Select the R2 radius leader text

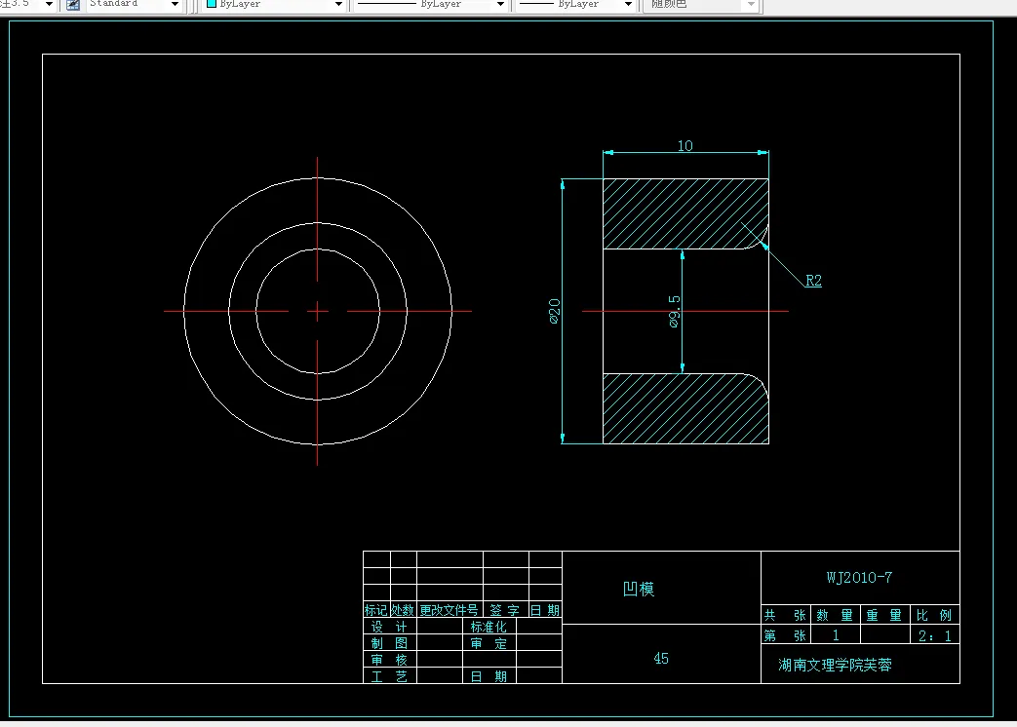click(813, 281)
